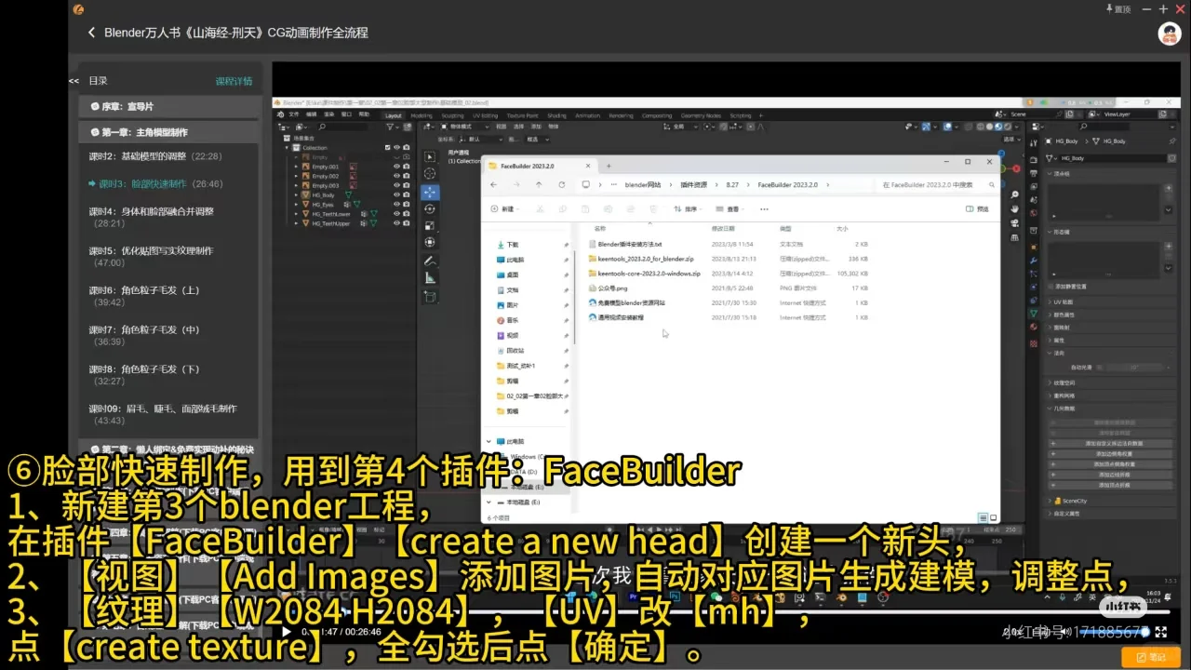Disable camera render visibility for Empty.001
The height and width of the screenshot is (670, 1191).
406,167
